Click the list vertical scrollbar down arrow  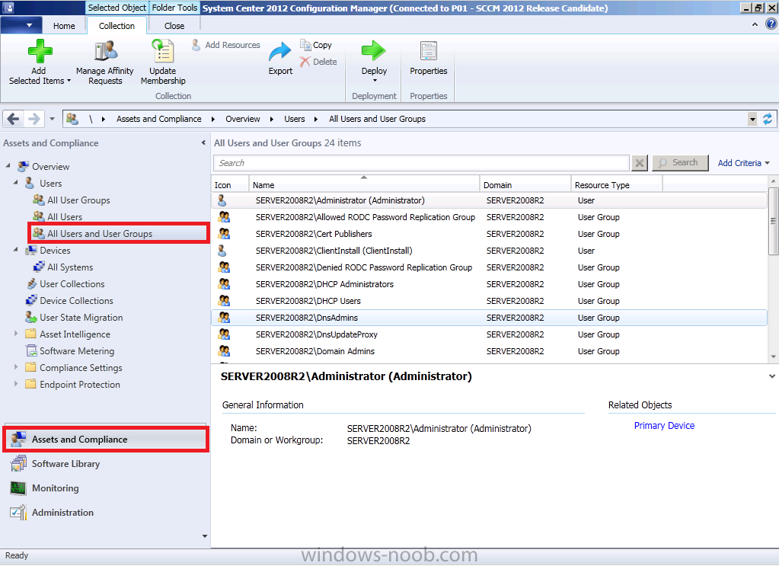click(773, 357)
